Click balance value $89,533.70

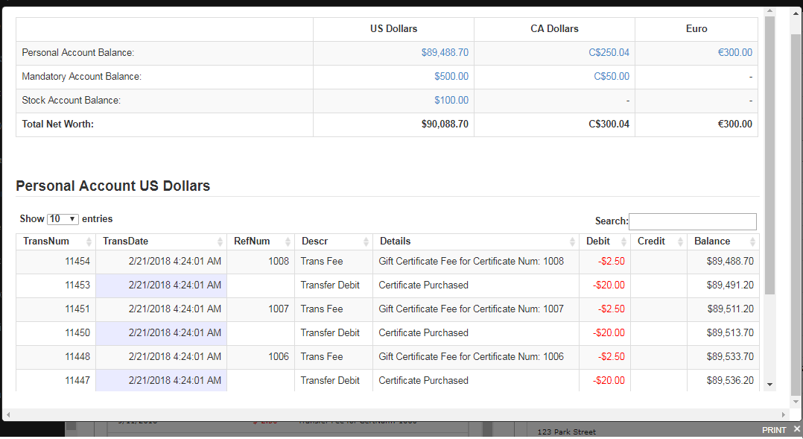(730, 357)
